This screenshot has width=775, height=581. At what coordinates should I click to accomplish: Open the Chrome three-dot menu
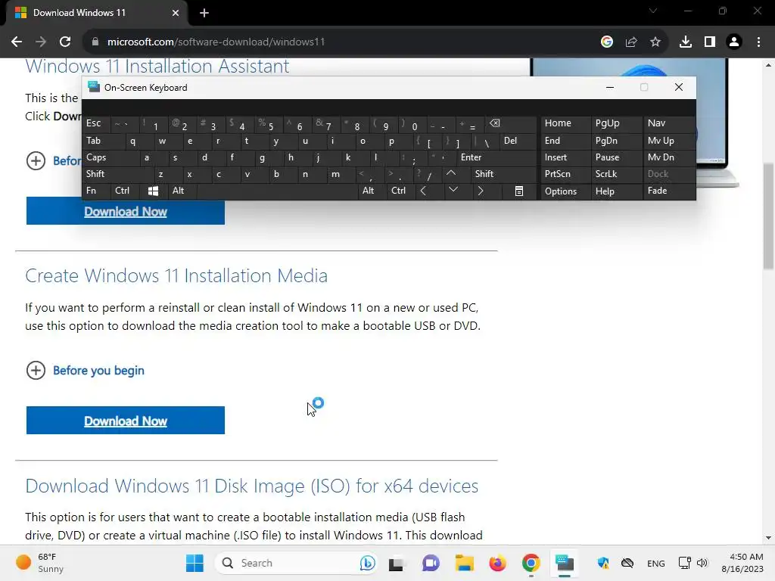tap(758, 42)
